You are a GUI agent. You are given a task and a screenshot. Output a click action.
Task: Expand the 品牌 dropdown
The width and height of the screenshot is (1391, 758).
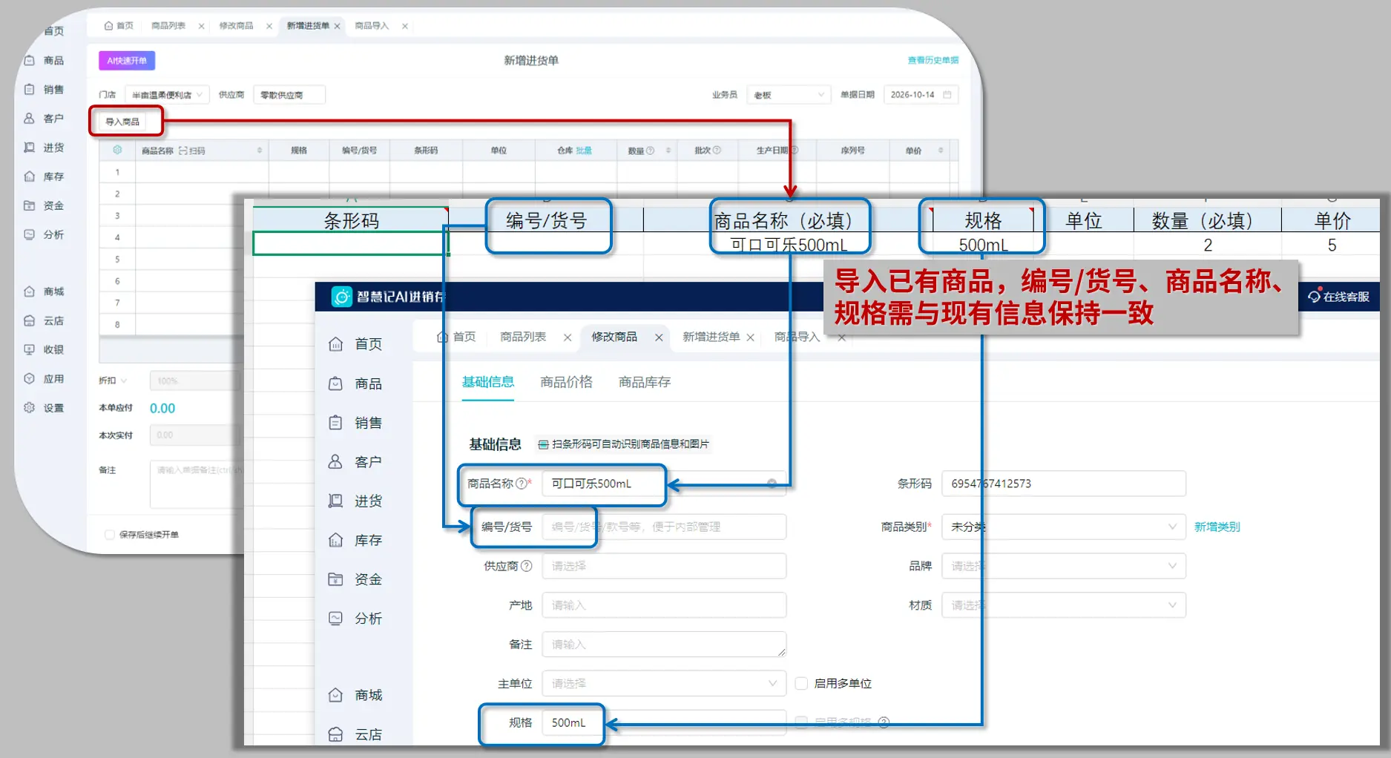[x=1063, y=566]
